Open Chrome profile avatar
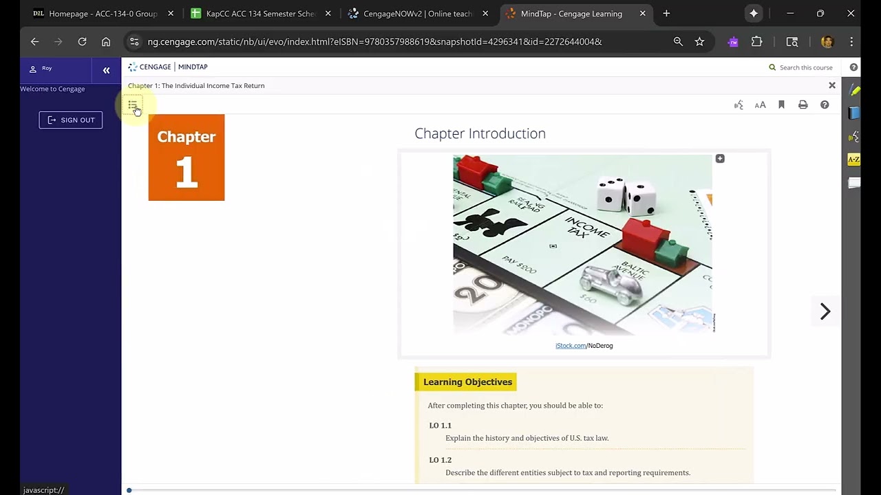The width and height of the screenshot is (881, 495). [827, 42]
